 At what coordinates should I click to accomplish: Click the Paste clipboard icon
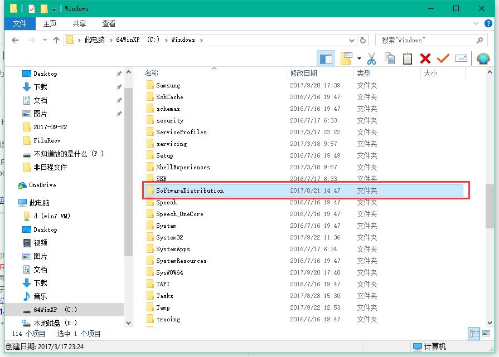point(408,58)
